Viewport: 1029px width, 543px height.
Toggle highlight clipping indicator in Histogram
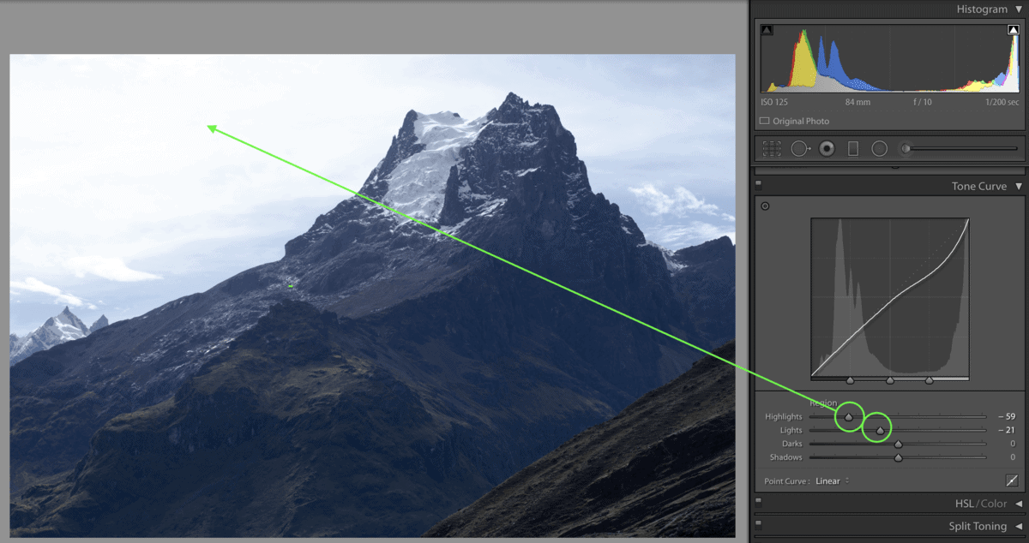1014,30
